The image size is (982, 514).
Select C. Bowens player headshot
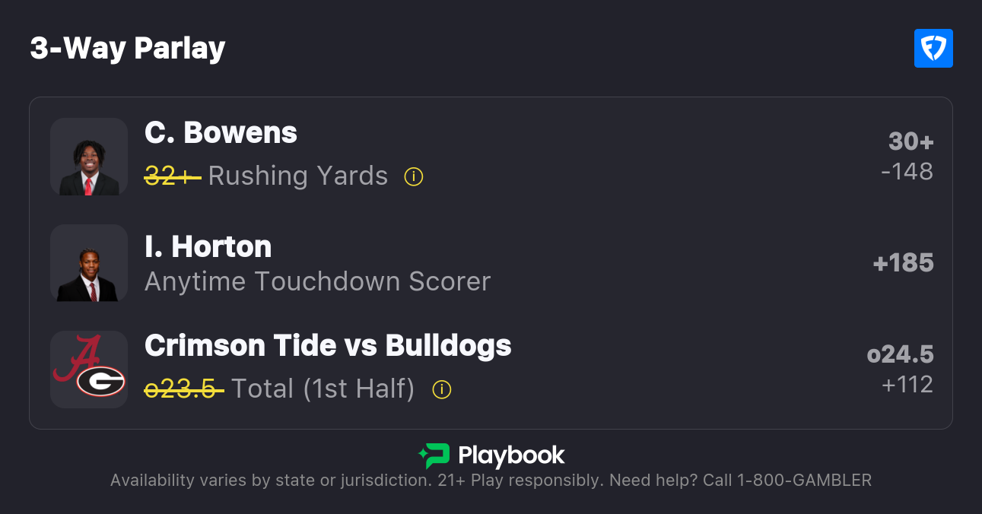point(89,157)
